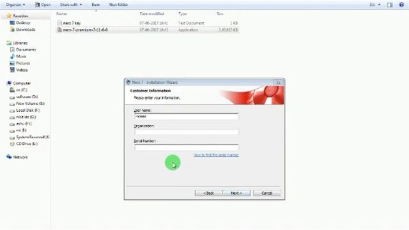Image resolution: width=409 pixels, height=230 pixels.
Task: Close the Nero 7 Installation Wizard
Action: click(x=278, y=82)
